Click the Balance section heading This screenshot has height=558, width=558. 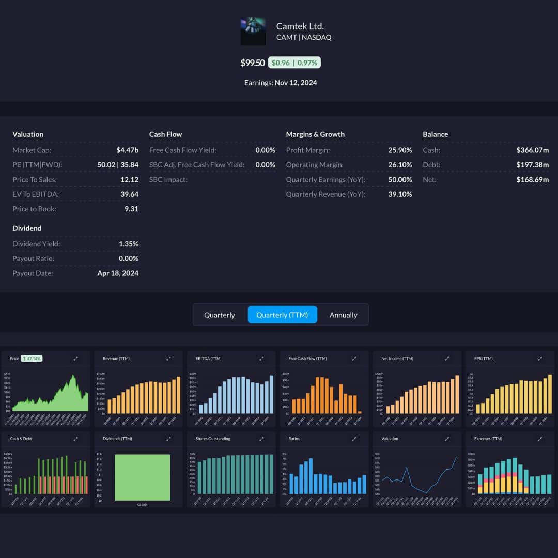(436, 134)
